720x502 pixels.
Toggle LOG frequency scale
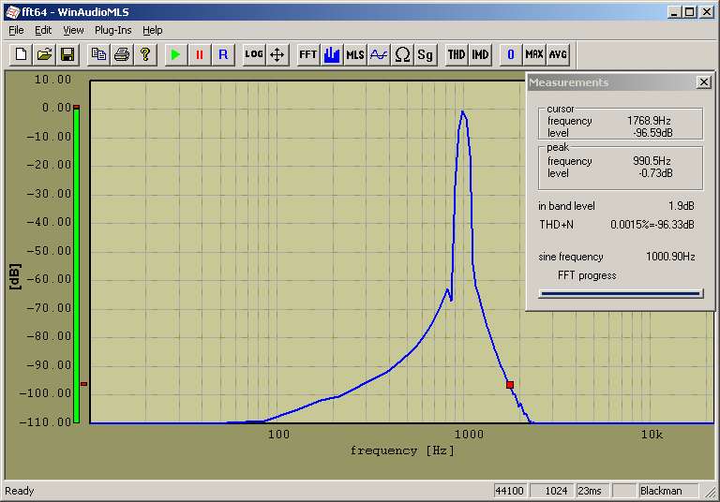pyautogui.click(x=254, y=54)
